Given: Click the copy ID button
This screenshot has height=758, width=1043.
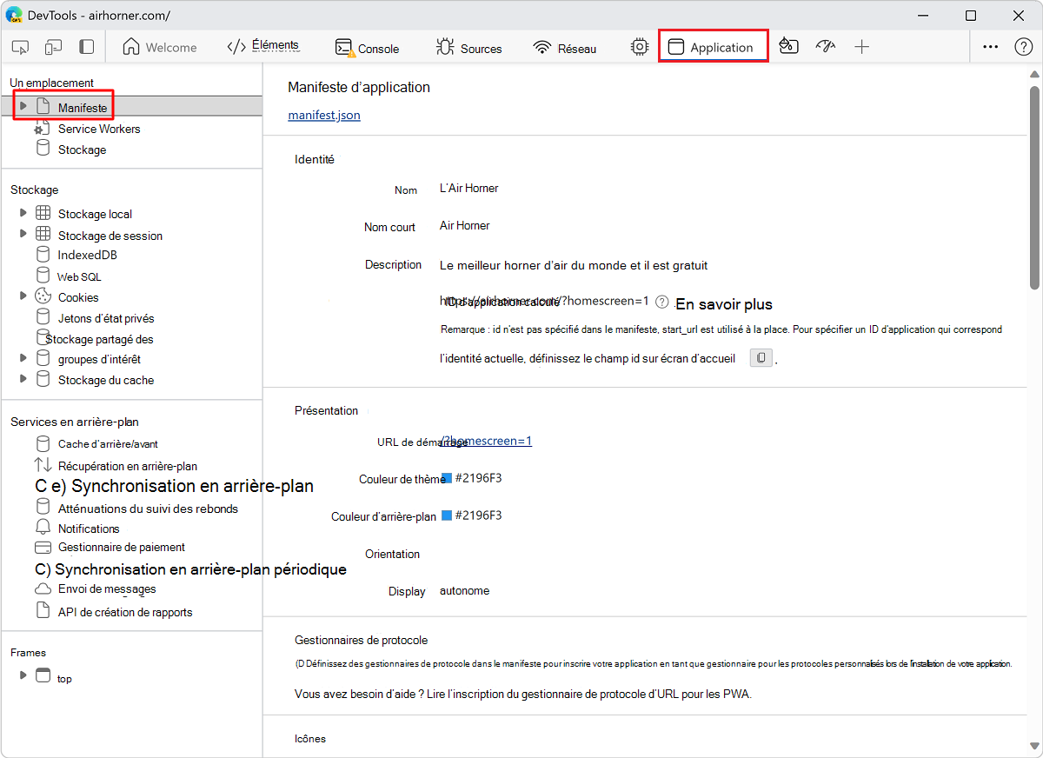Looking at the screenshot, I should 761,357.
